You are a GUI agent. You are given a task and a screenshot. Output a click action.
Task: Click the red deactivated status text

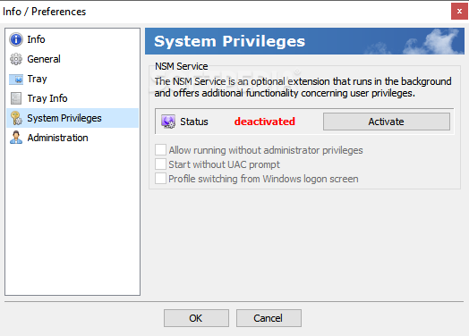[x=265, y=122]
